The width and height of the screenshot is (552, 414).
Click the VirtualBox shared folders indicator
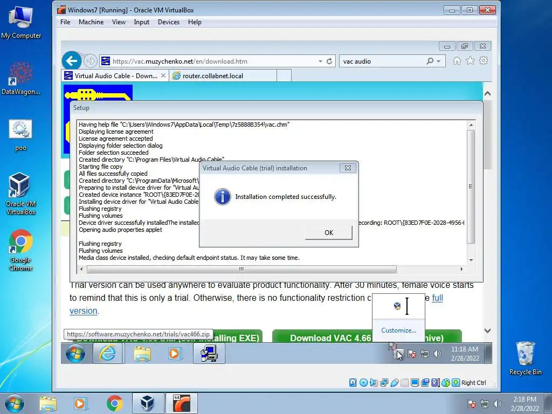[404, 383]
